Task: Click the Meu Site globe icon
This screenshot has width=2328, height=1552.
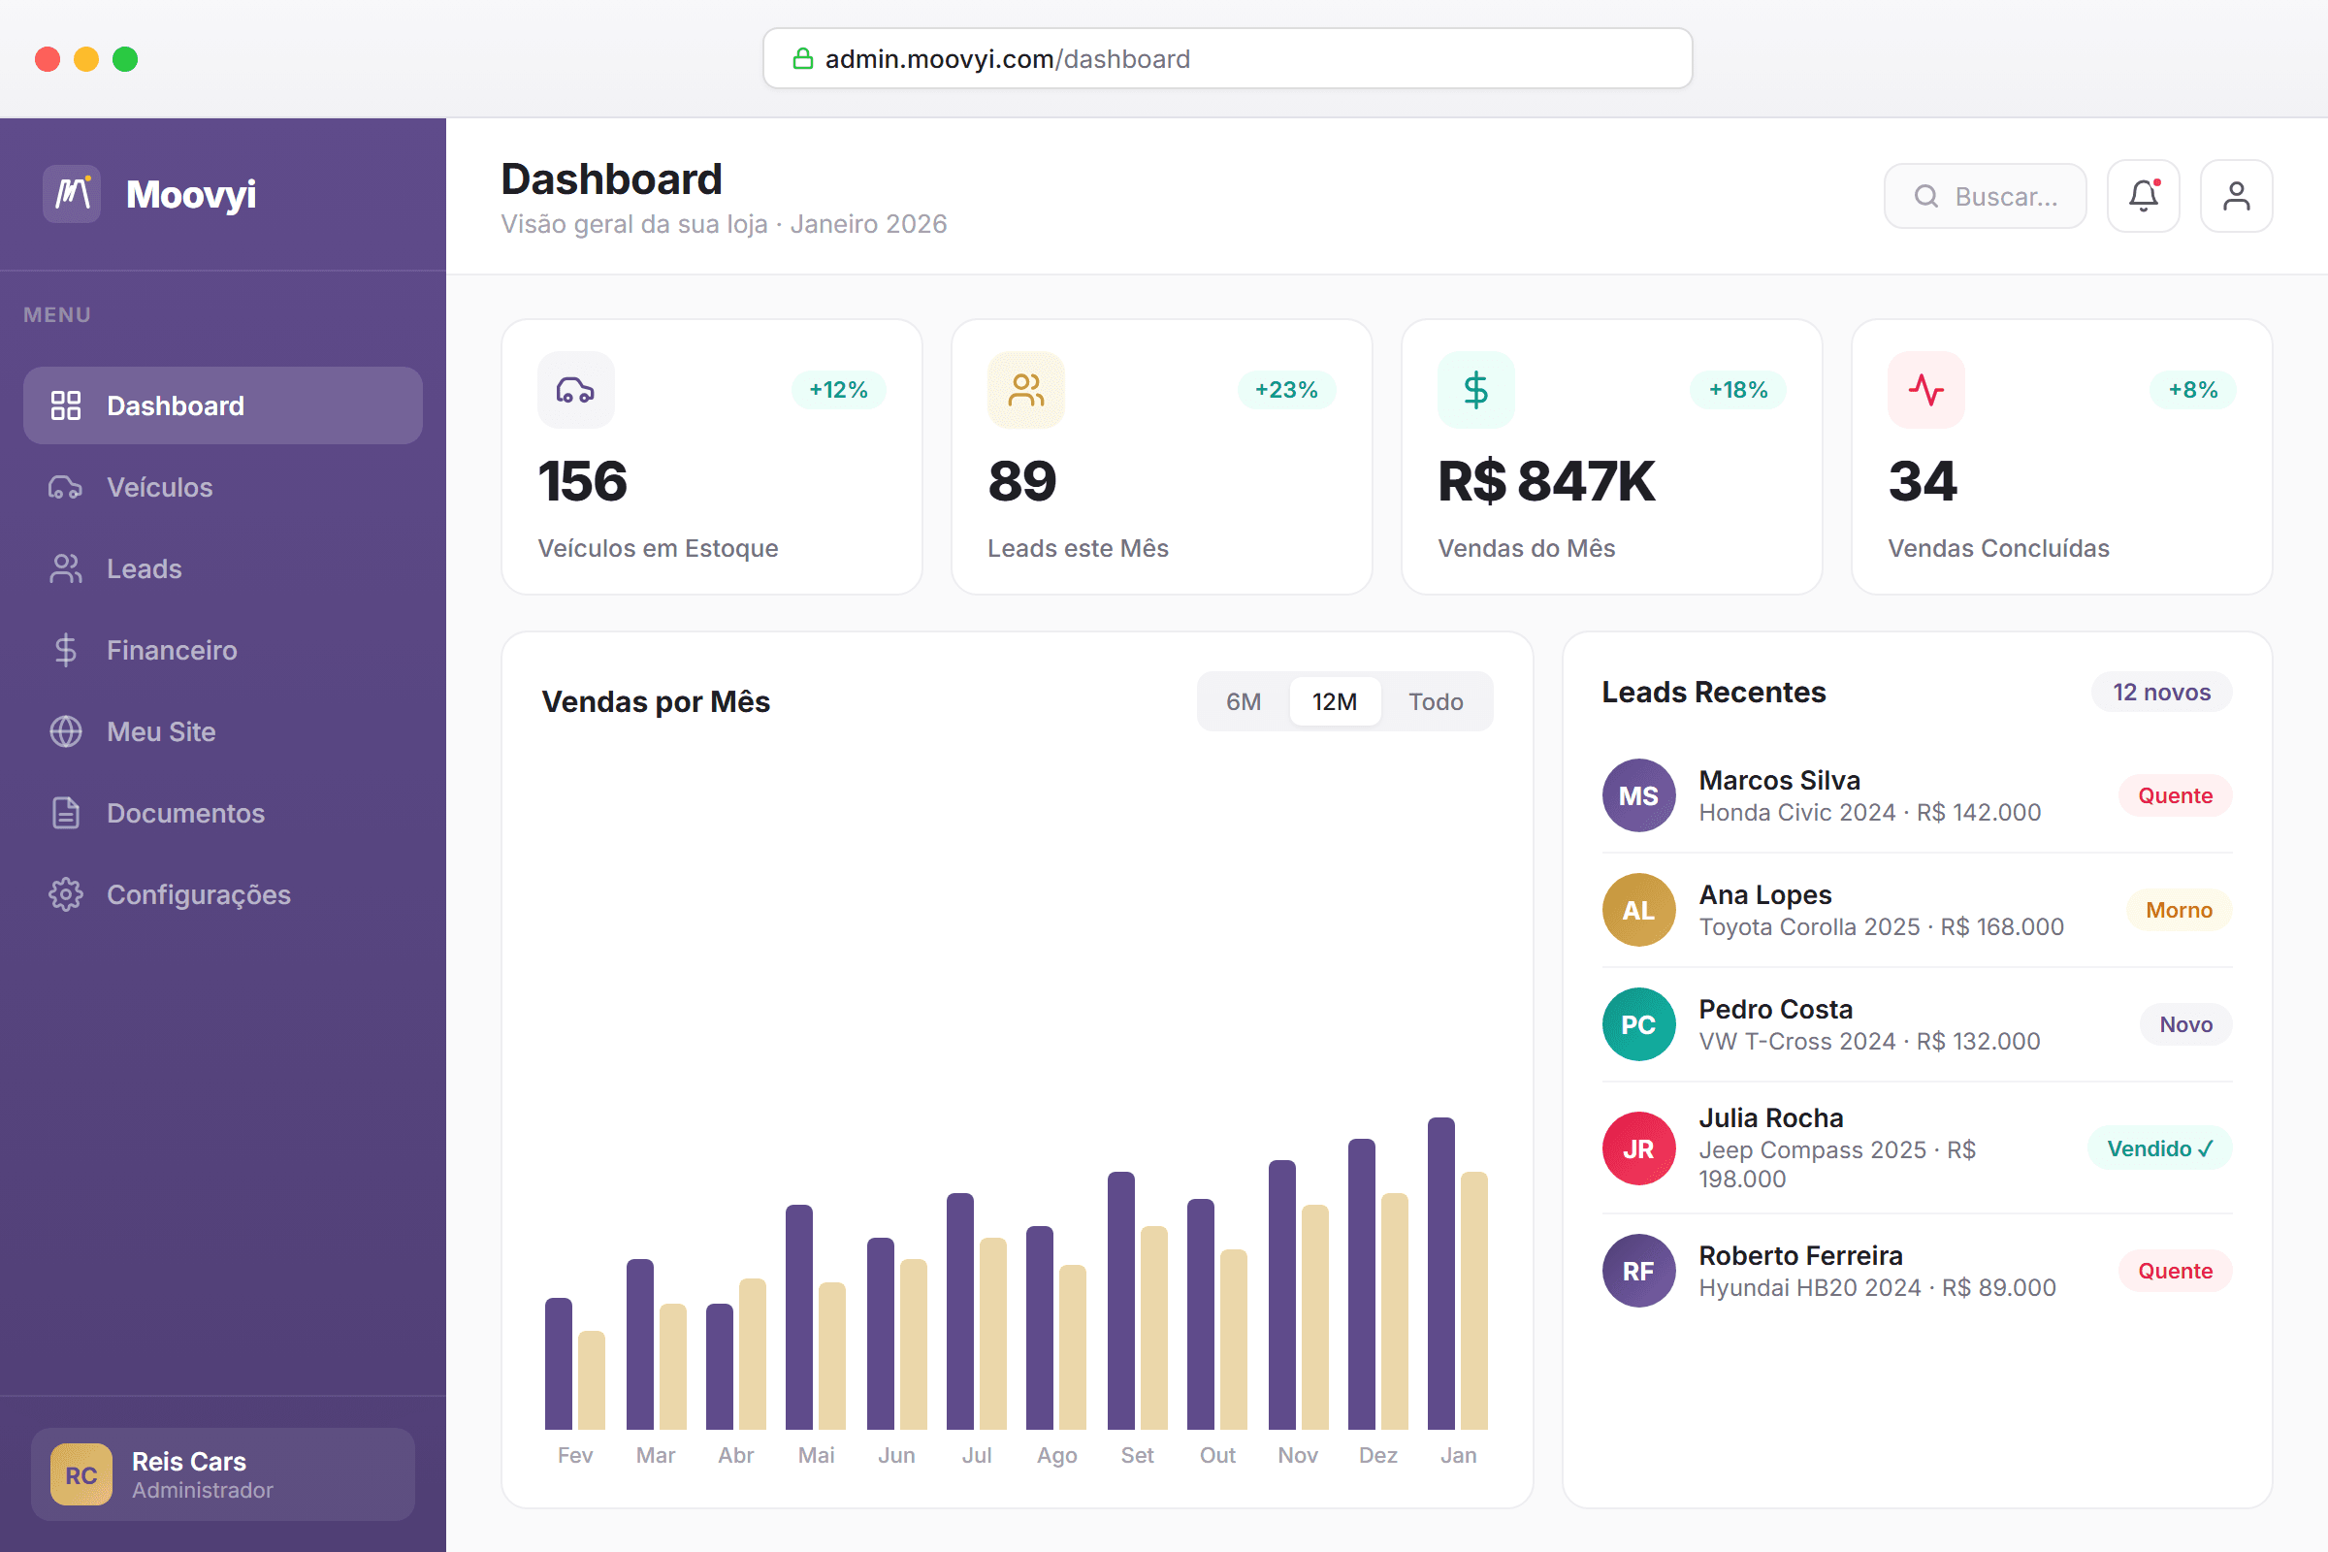Action: point(64,731)
